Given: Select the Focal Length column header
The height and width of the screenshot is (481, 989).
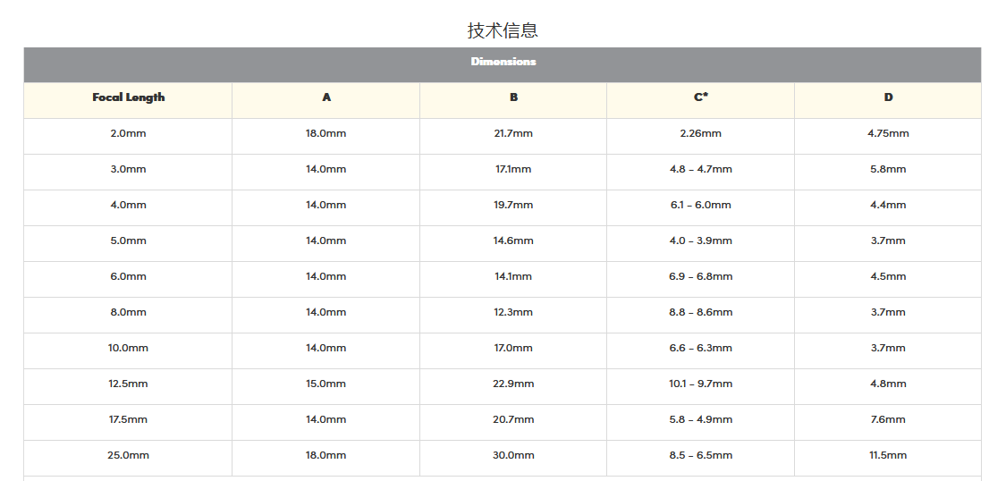Looking at the screenshot, I should pyautogui.click(x=128, y=97).
